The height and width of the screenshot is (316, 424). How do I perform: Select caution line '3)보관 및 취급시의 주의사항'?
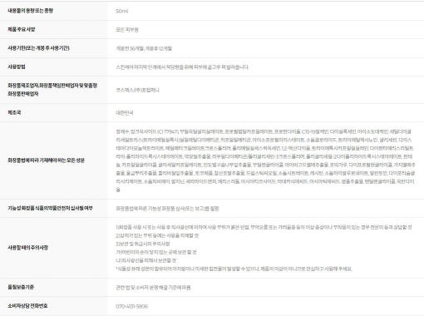click(x=143, y=244)
